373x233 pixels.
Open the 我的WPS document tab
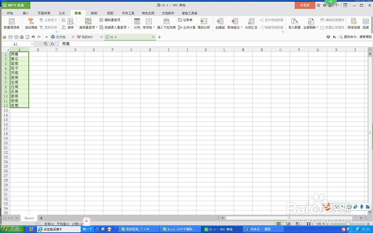pos(87,37)
